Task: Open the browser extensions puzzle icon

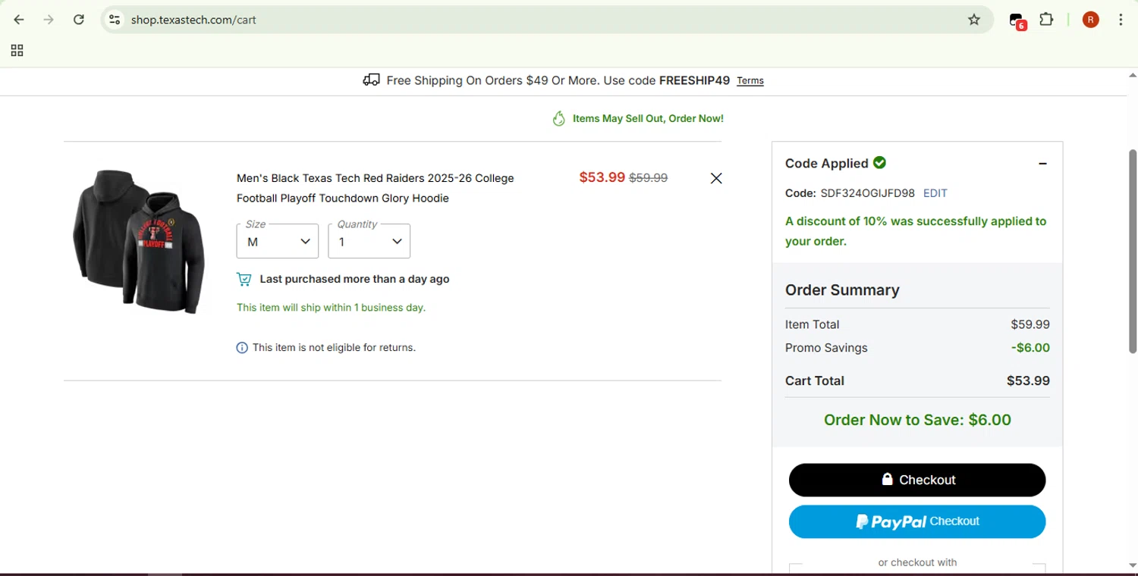Action: (x=1046, y=20)
